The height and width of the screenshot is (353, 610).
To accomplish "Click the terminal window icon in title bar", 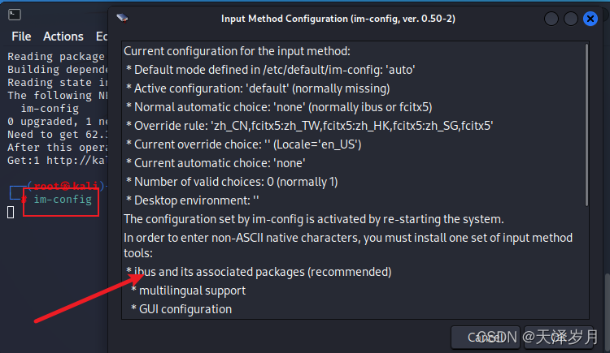I will pos(15,14).
